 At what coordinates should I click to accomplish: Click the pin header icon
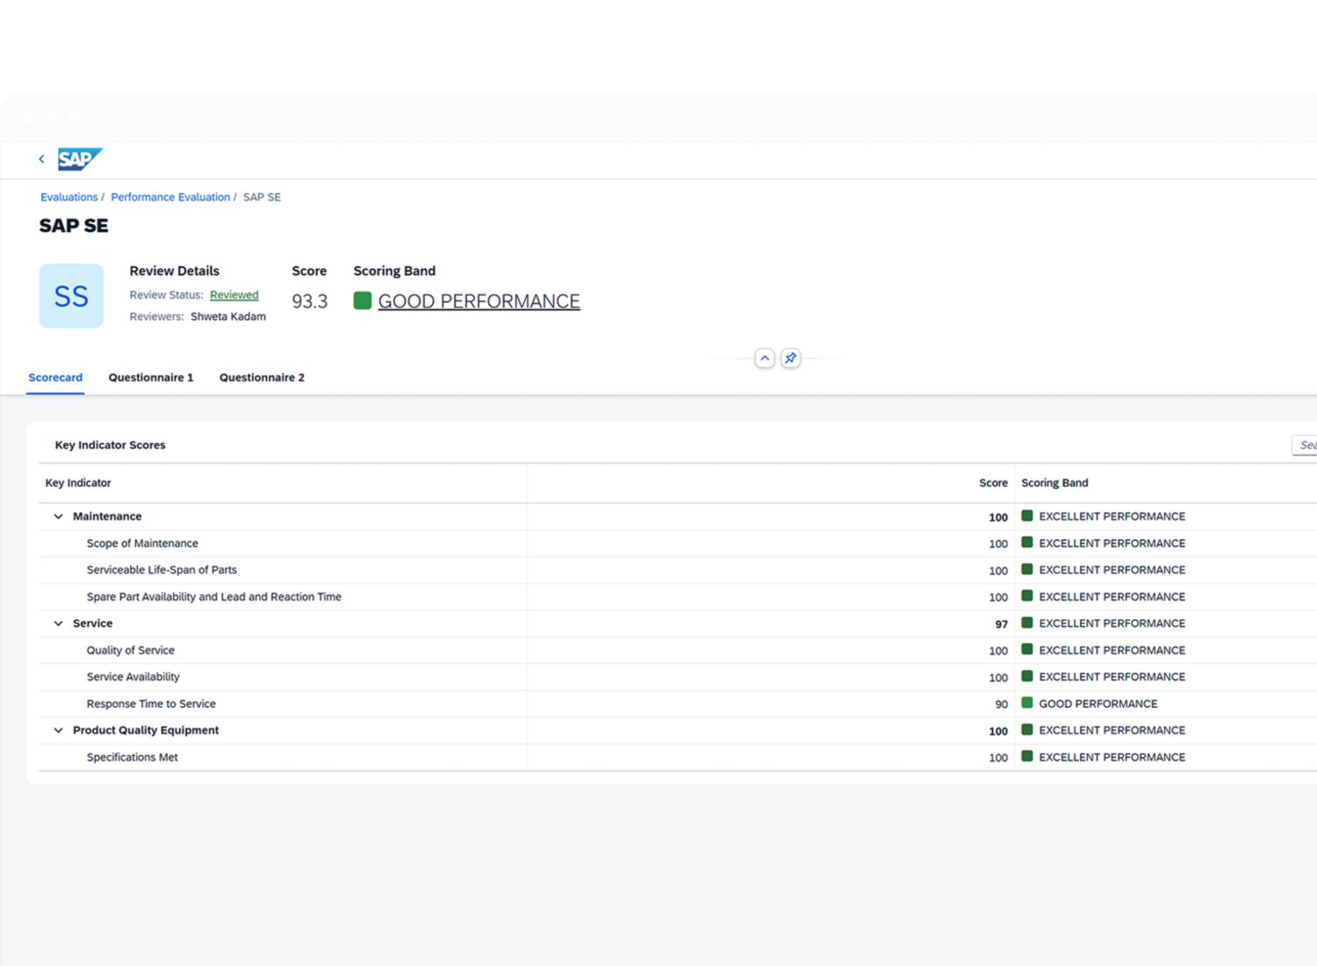[x=790, y=358]
